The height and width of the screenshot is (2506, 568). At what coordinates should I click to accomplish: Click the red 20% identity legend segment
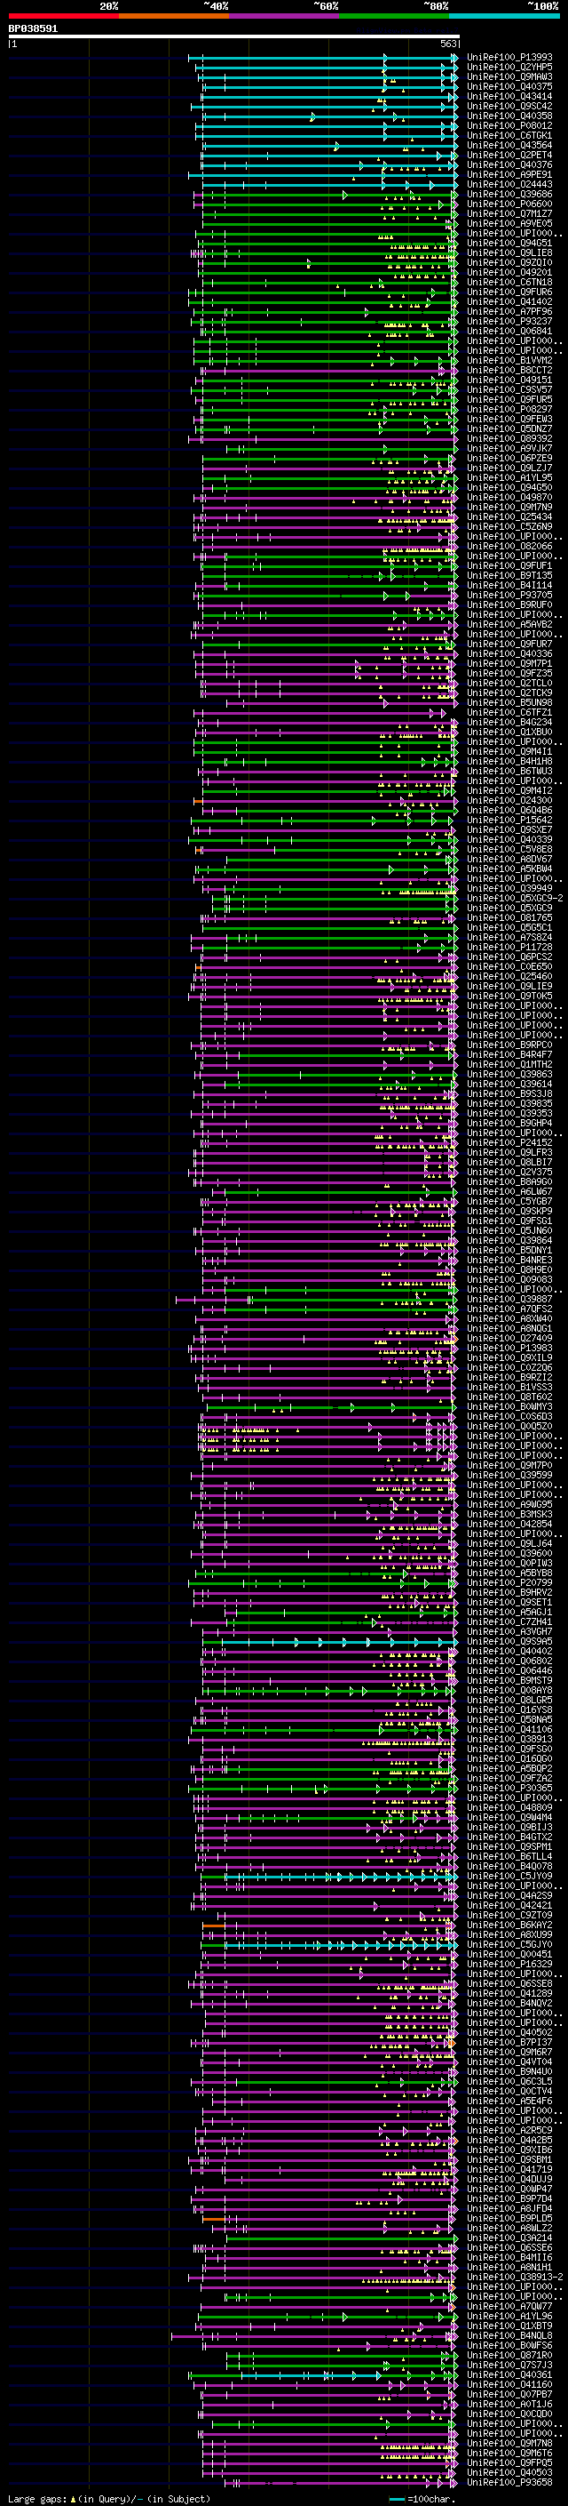pos(63,16)
